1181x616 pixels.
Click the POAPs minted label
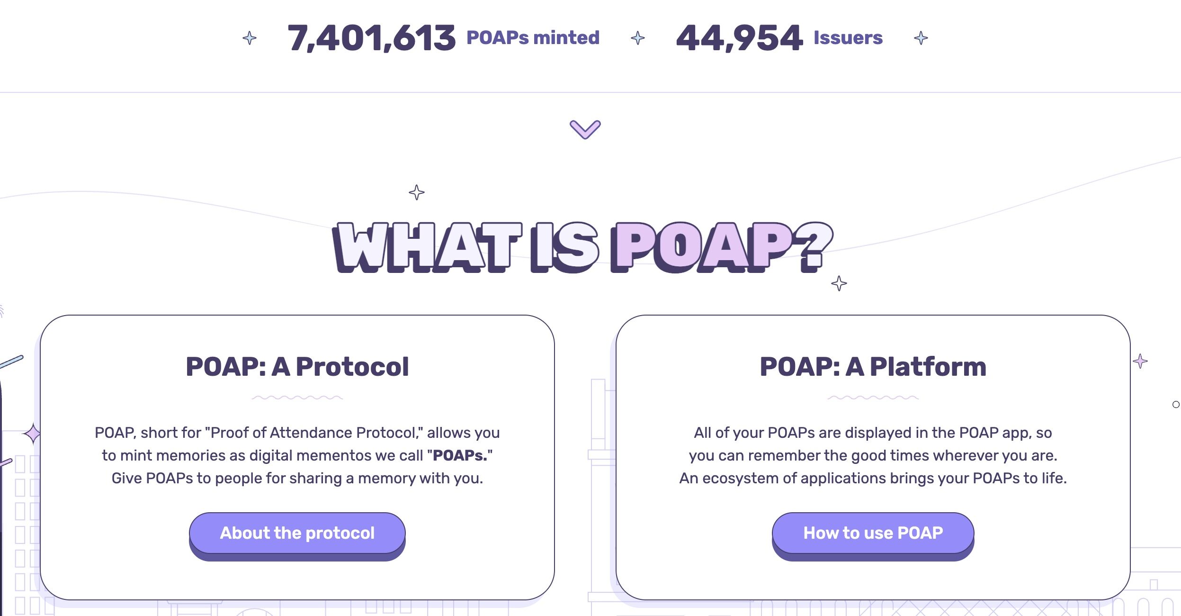point(533,38)
